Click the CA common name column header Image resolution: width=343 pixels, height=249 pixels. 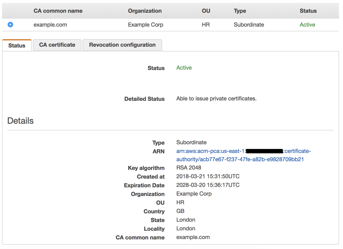coord(58,11)
